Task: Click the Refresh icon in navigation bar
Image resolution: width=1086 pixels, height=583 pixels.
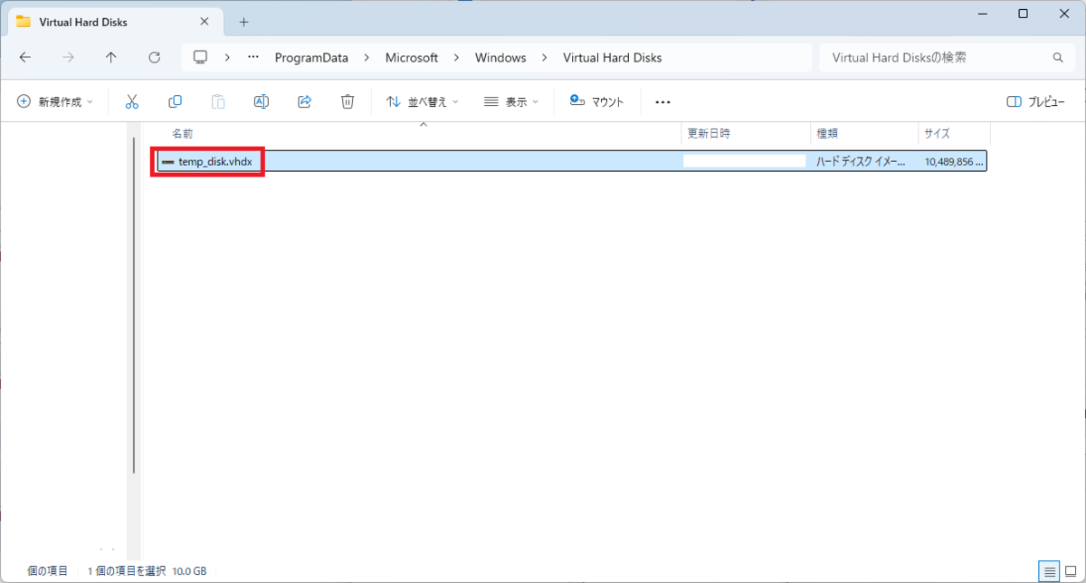Action: click(155, 57)
